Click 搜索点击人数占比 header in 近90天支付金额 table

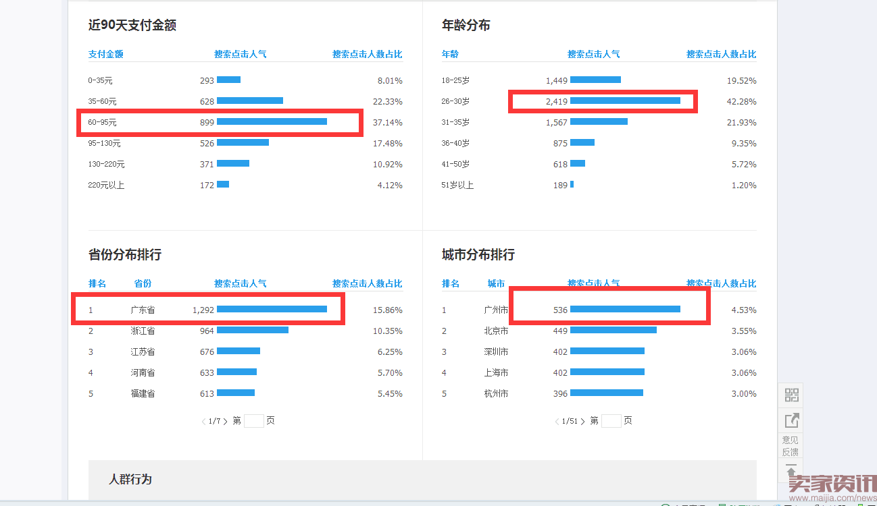point(368,54)
